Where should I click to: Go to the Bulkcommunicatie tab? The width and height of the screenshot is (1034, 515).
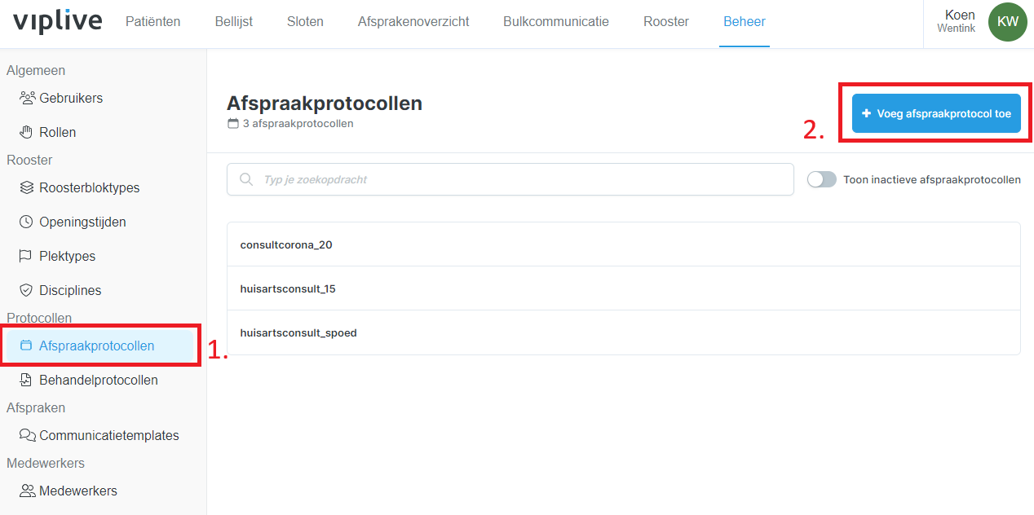coord(555,22)
